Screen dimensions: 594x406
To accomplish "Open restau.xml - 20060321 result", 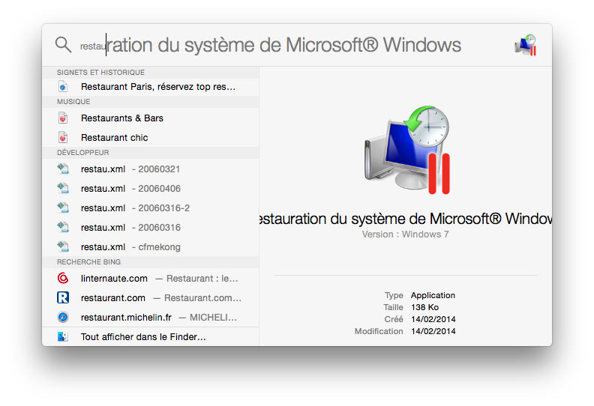I will [x=151, y=169].
